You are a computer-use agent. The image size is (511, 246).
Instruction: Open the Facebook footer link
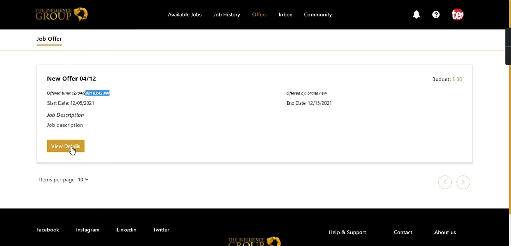[48, 230]
